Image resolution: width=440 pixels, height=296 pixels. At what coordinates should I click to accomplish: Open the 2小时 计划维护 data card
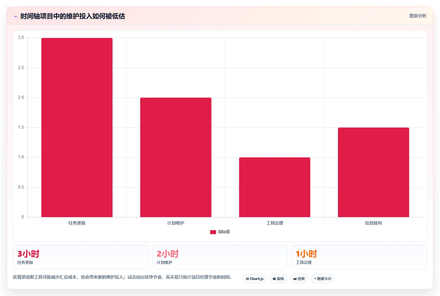tap(220, 257)
